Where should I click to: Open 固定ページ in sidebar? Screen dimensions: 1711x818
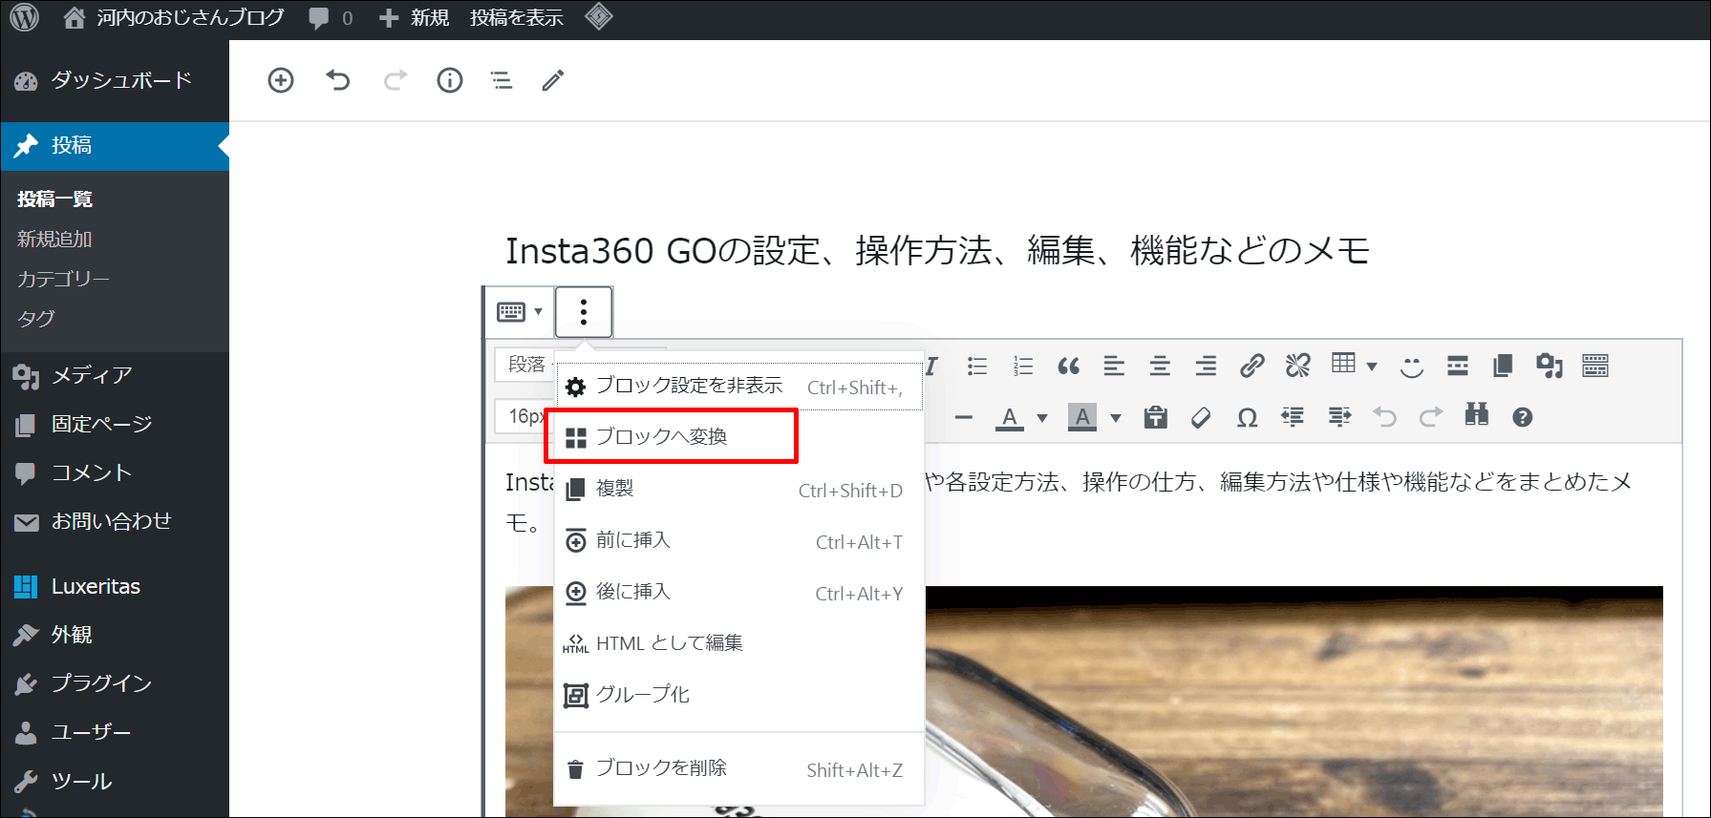tap(115, 424)
